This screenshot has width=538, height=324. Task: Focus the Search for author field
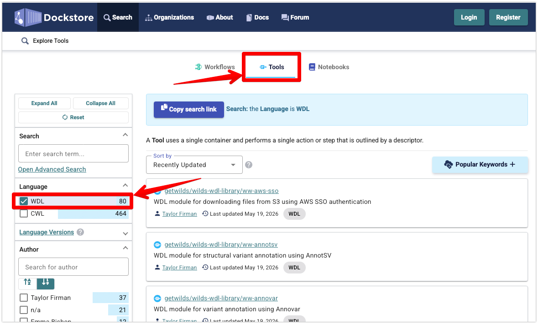coord(73,267)
